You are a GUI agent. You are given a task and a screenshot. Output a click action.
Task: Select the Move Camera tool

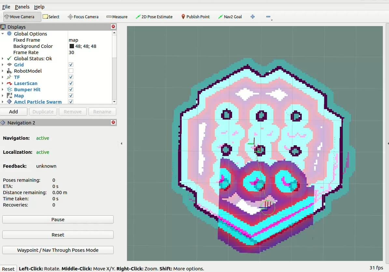pyautogui.click(x=22, y=17)
